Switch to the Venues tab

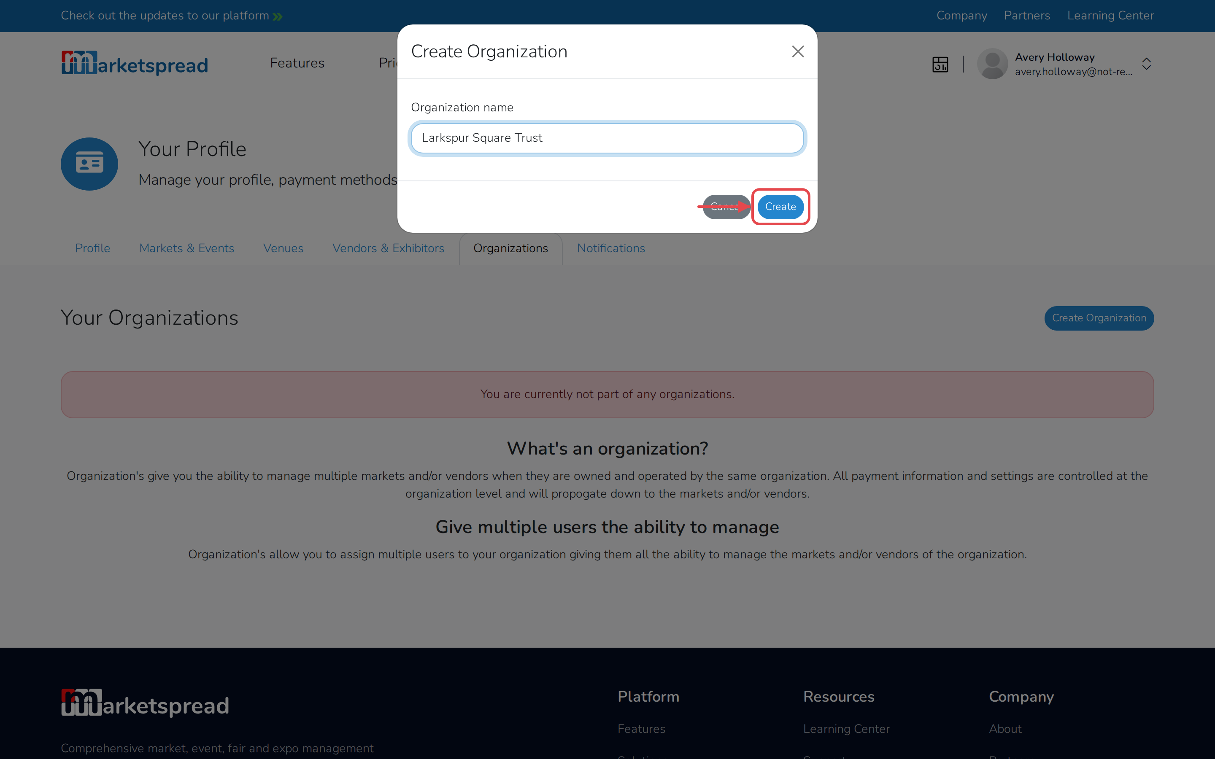283,248
